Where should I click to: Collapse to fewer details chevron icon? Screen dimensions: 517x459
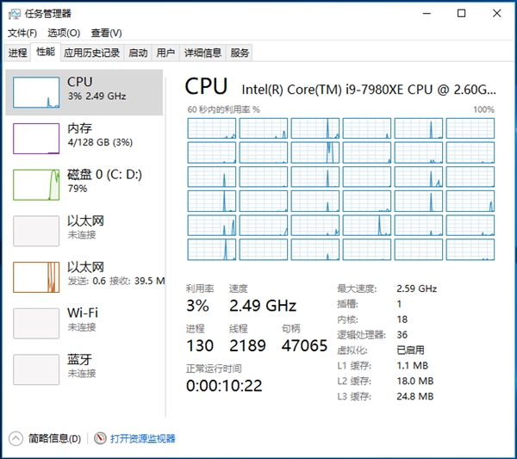(x=16, y=438)
